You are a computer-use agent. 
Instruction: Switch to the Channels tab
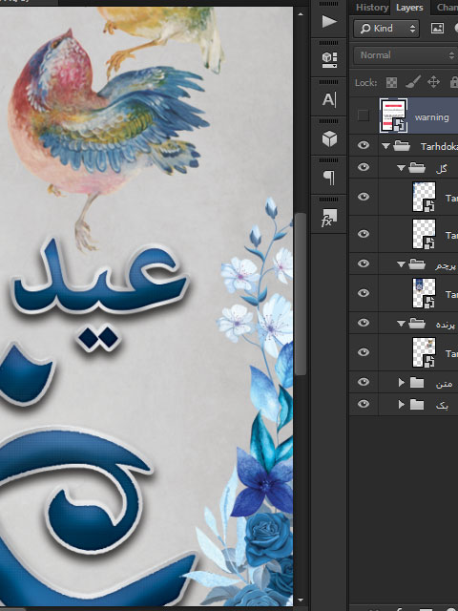point(448,8)
